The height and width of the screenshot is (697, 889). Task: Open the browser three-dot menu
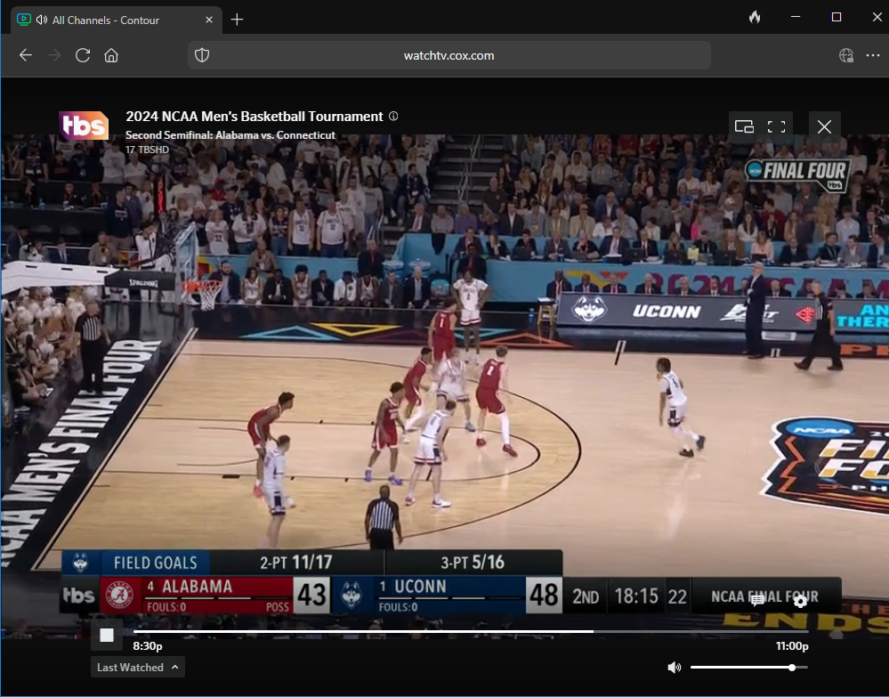pyautogui.click(x=873, y=55)
